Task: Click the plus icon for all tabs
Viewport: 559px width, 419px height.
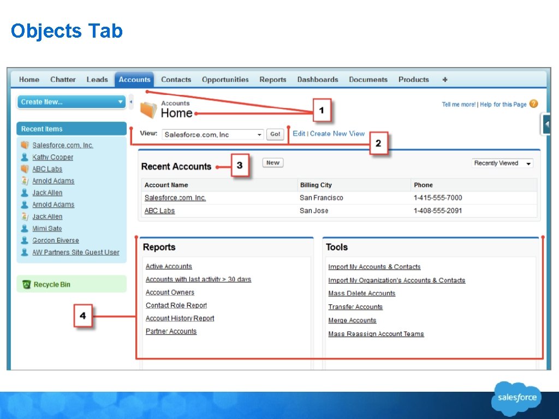Action: [x=445, y=80]
